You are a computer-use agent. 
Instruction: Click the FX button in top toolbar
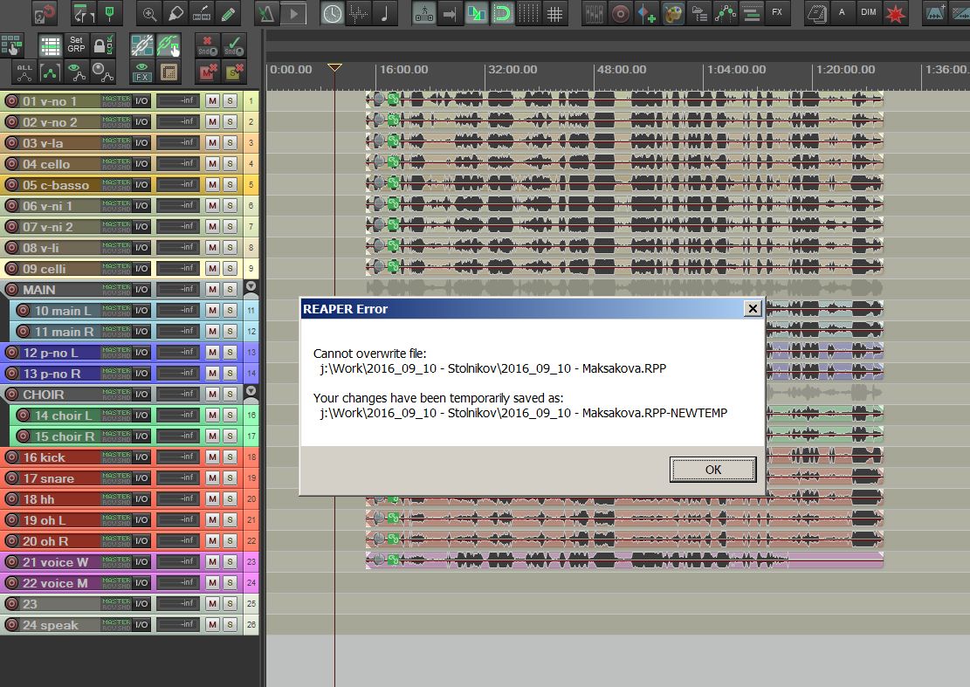[x=777, y=13]
